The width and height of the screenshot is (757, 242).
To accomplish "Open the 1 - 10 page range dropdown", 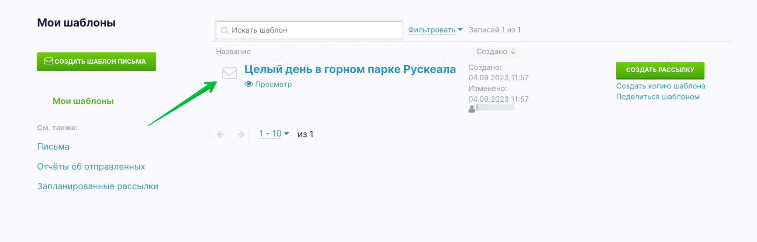I will point(274,133).
